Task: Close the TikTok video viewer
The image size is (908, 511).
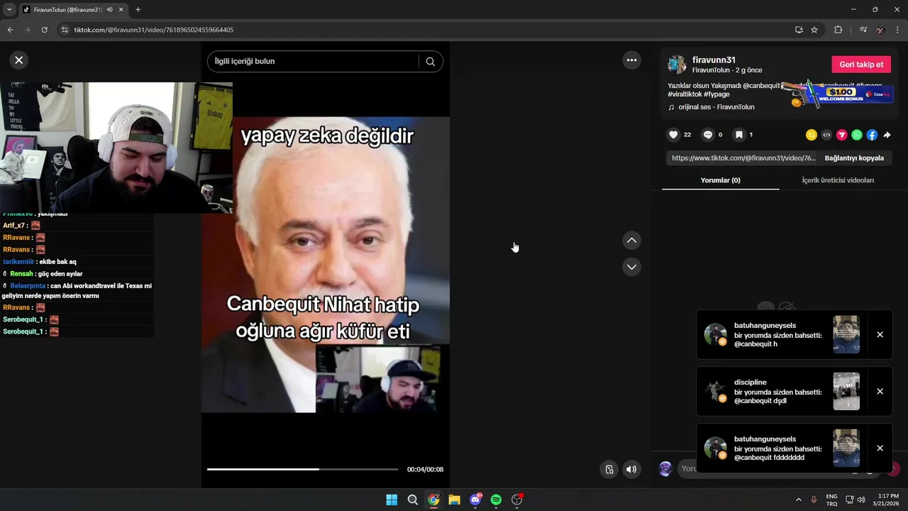Action: tap(19, 60)
